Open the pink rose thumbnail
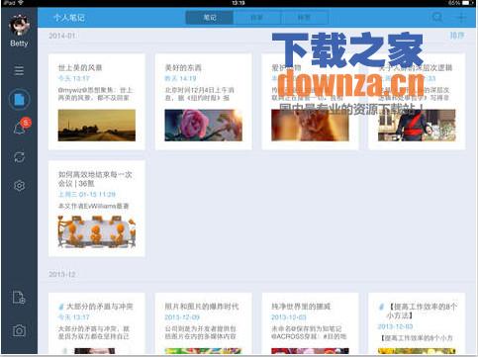Screen dimensions: 478x357 click(x=203, y=126)
